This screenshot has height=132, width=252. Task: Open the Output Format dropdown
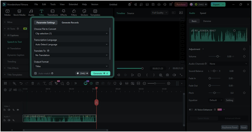(x=71, y=66)
